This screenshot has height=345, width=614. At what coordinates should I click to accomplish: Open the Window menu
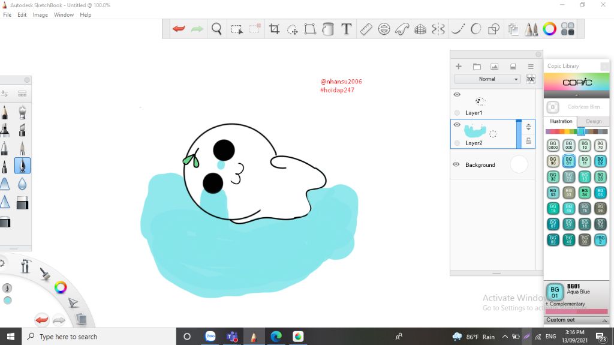coord(64,15)
